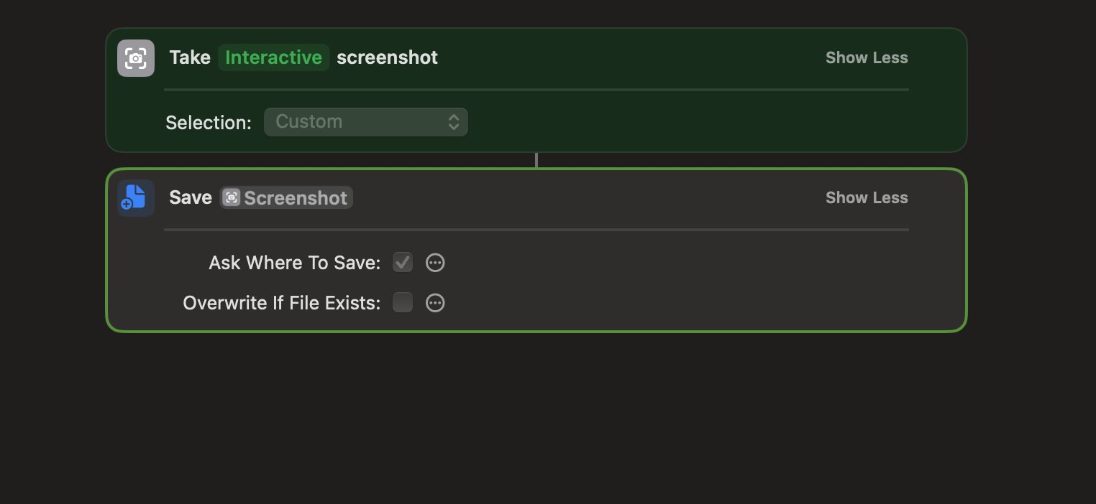Click the Take Screenshot action camera icon

tap(136, 58)
